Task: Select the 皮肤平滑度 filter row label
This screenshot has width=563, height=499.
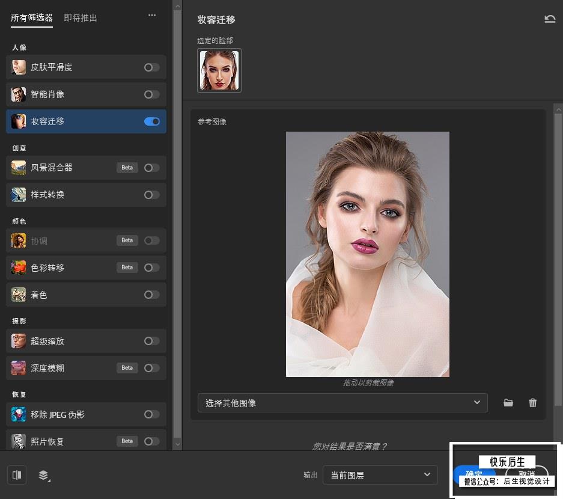Action: coord(51,67)
